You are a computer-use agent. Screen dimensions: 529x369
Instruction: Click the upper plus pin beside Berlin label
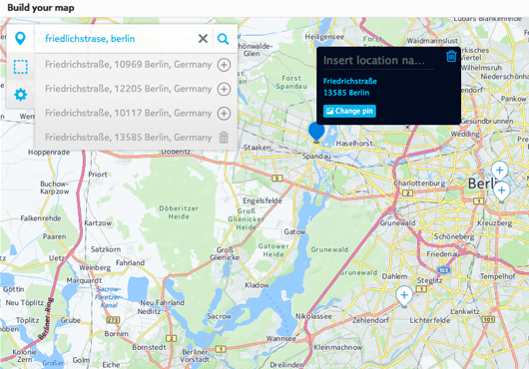coord(499,171)
